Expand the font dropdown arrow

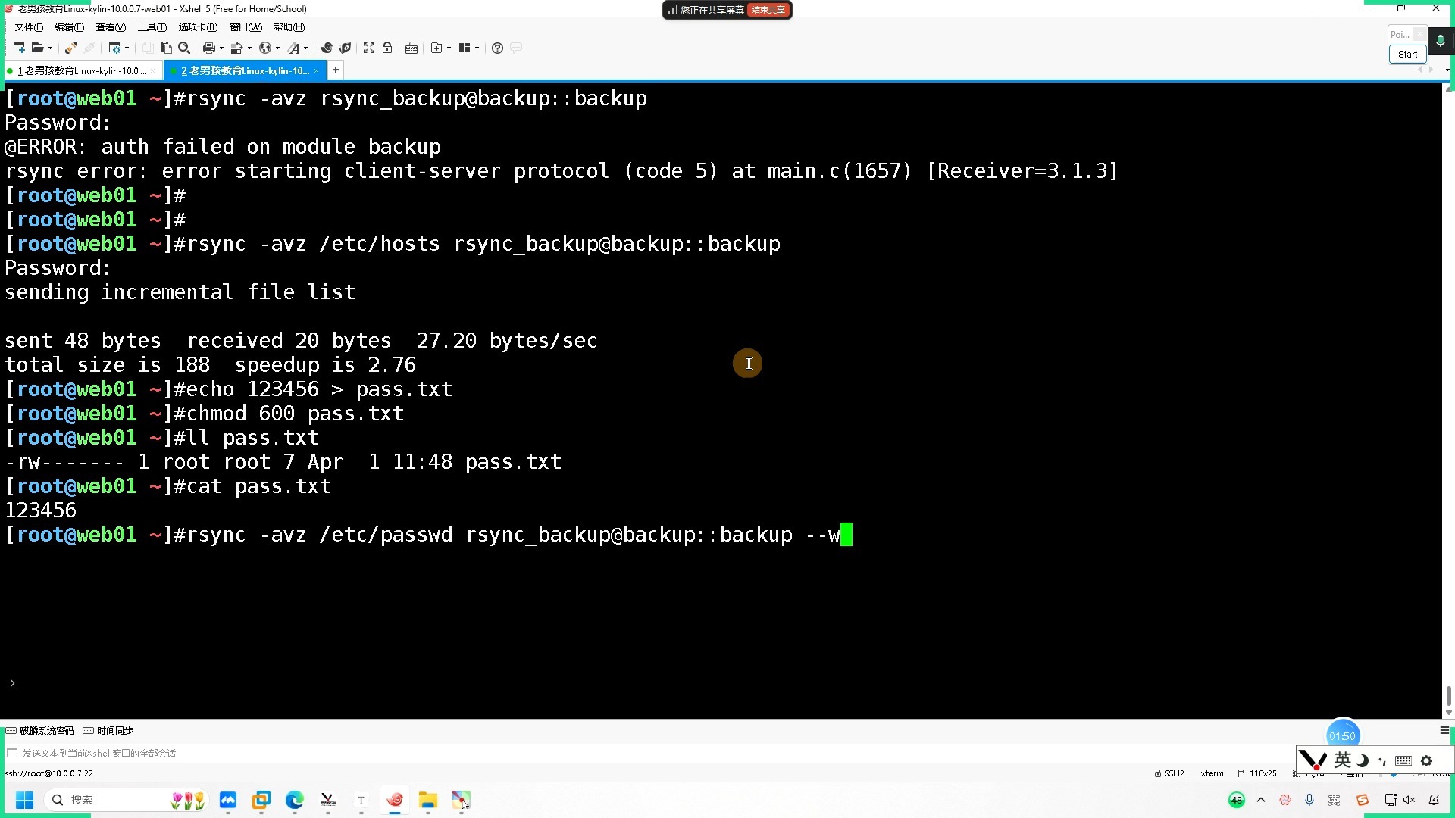pos(305,48)
